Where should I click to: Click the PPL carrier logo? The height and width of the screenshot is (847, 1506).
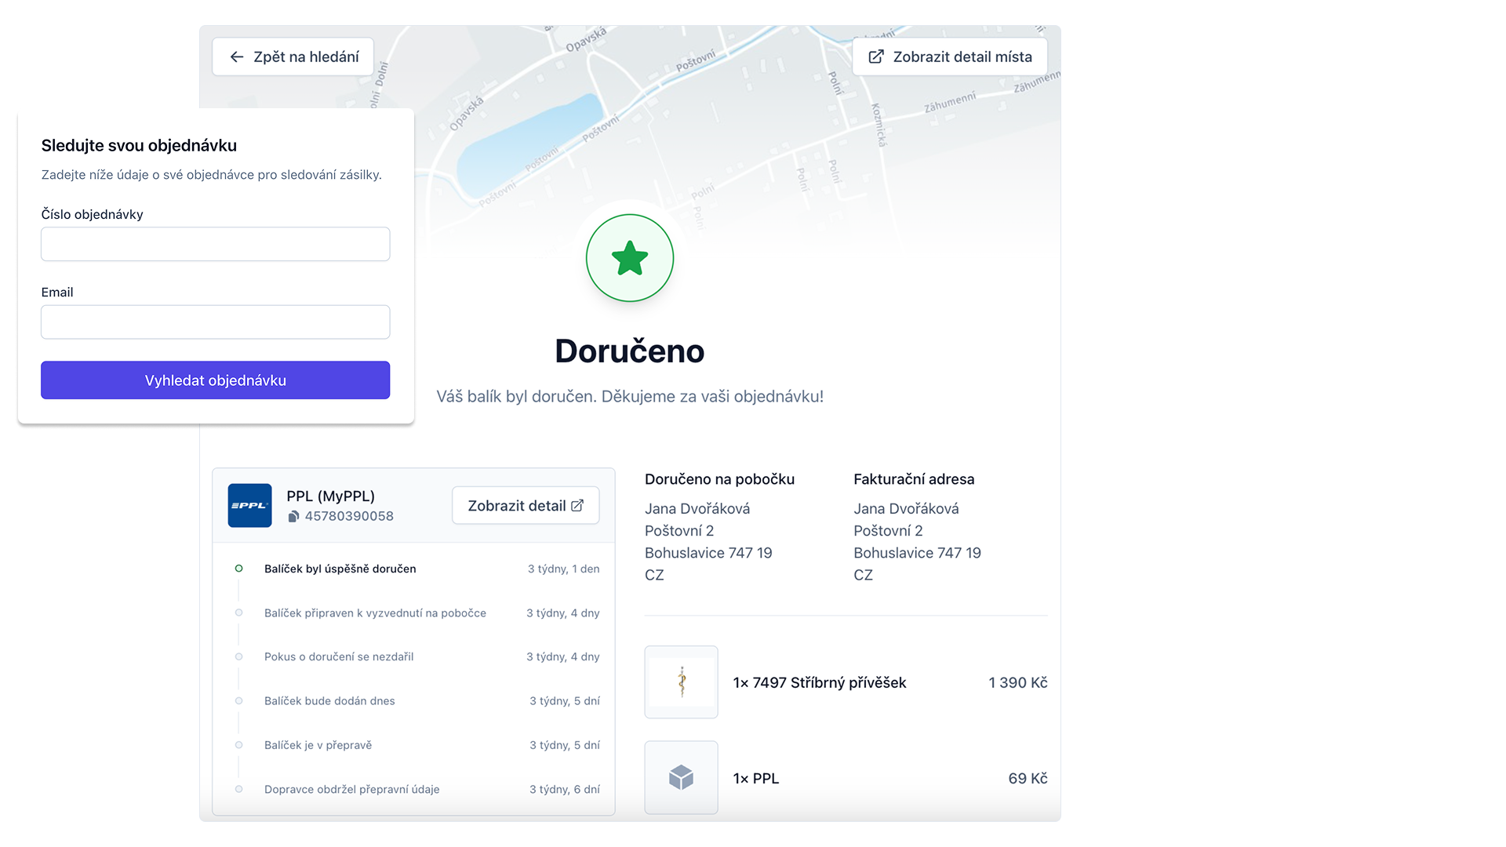tap(249, 505)
